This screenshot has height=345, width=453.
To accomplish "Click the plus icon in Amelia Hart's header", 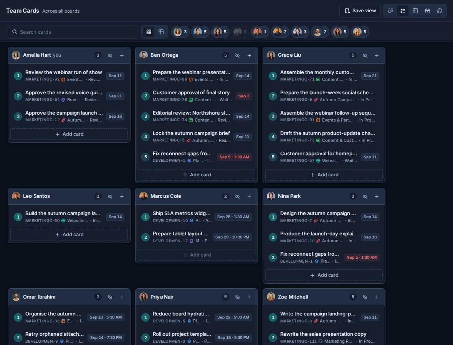I will pos(122,55).
